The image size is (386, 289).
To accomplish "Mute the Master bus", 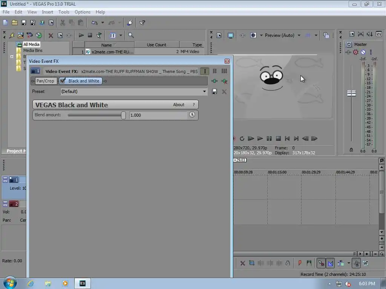I will [363, 52].
